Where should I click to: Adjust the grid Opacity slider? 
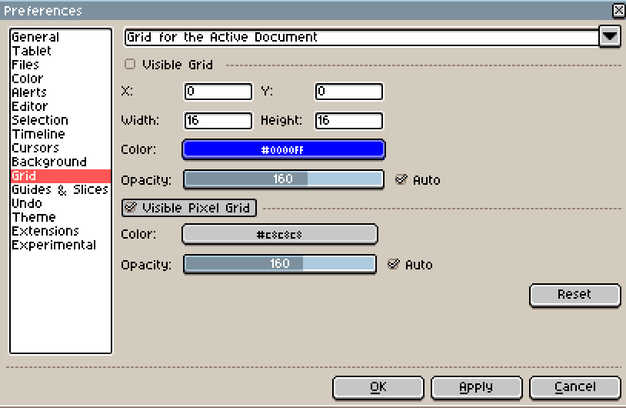point(283,179)
